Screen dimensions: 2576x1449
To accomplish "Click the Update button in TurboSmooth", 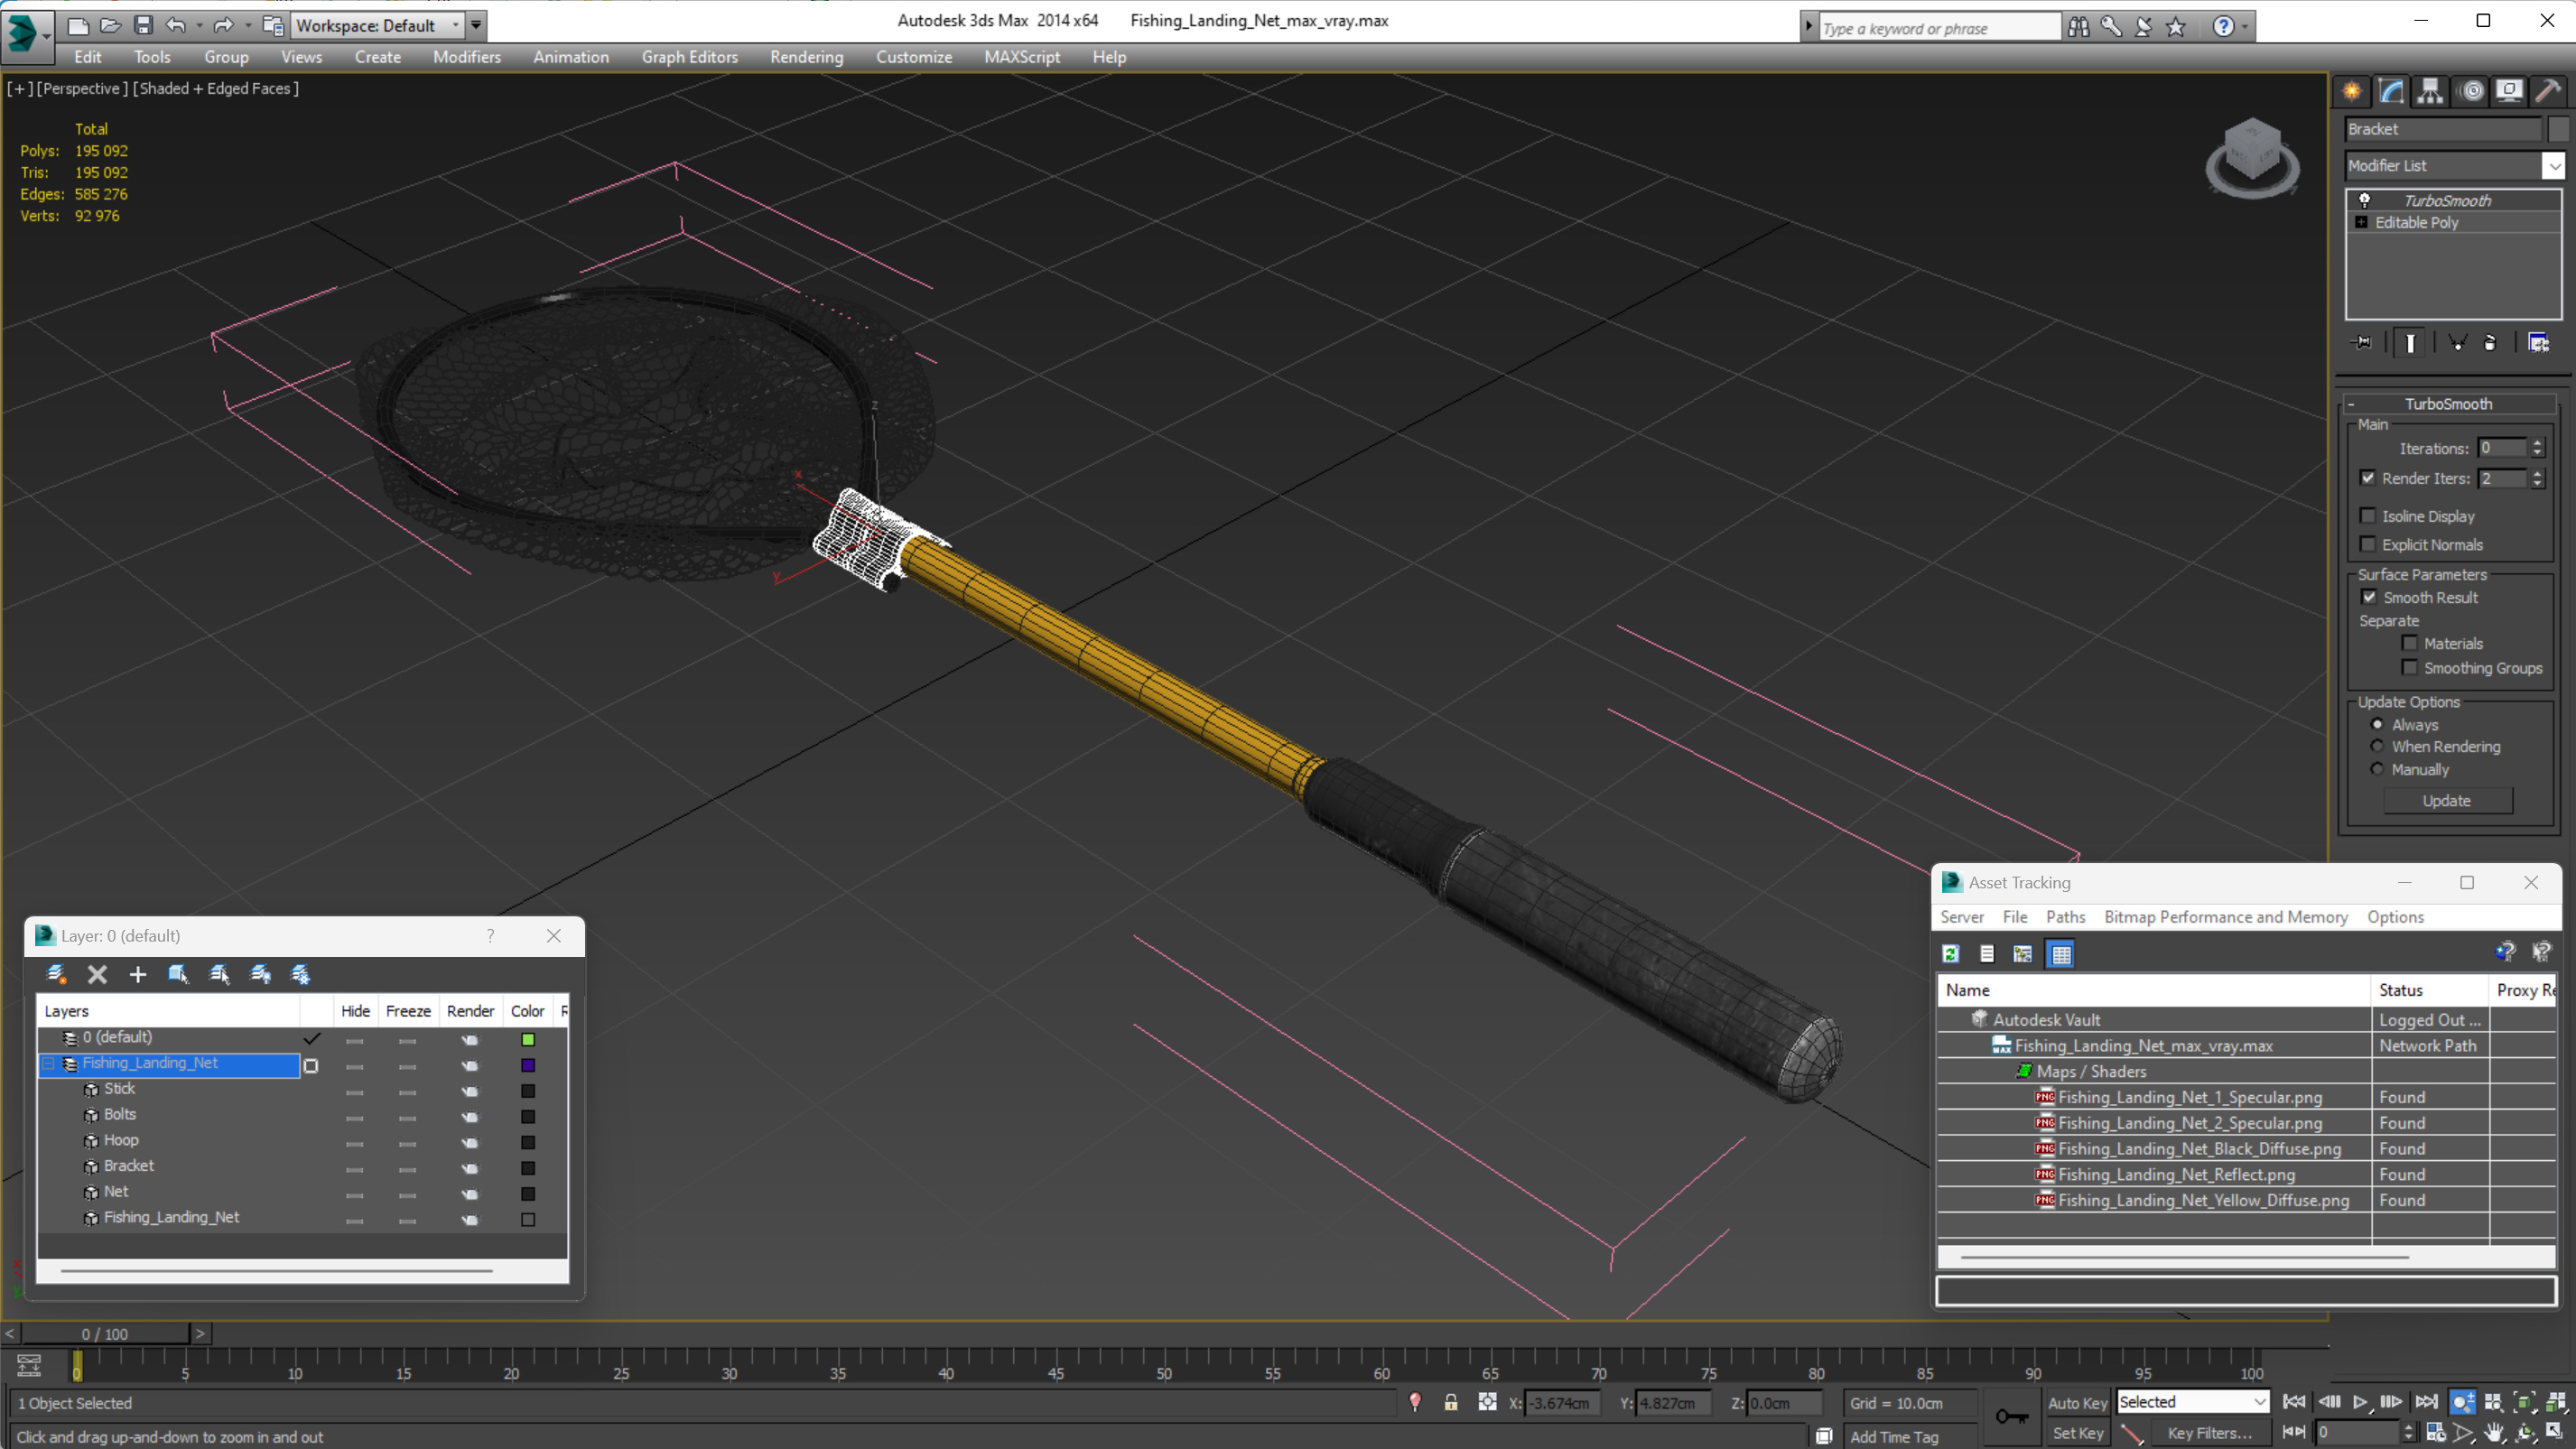I will click(2446, 801).
